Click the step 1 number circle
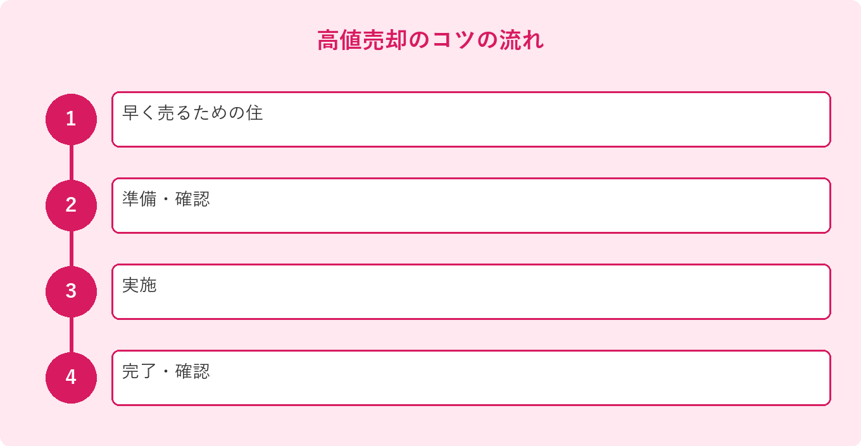This screenshot has width=861, height=446. [71, 119]
